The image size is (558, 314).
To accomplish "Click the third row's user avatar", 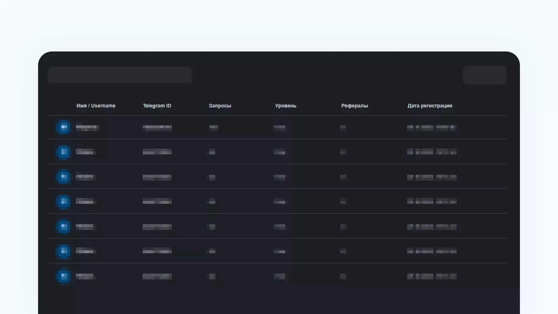I will 63,176.
